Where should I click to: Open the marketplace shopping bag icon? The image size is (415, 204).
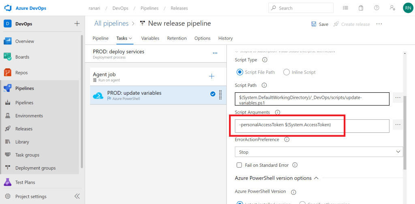pyautogui.click(x=361, y=8)
